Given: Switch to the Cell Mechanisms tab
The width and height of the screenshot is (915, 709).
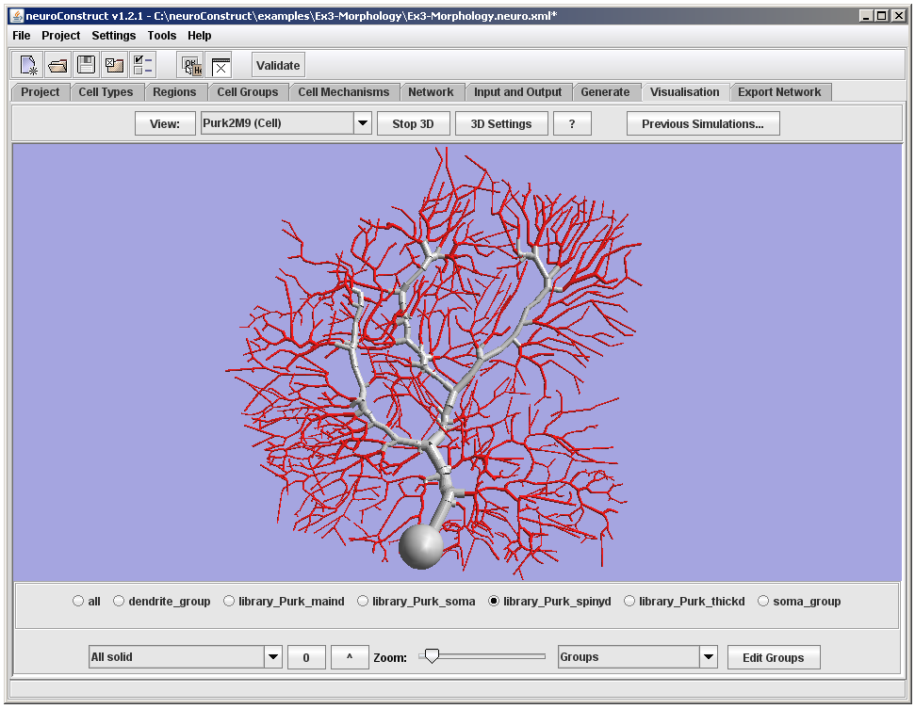Looking at the screenshot, I should pos(343,92).
